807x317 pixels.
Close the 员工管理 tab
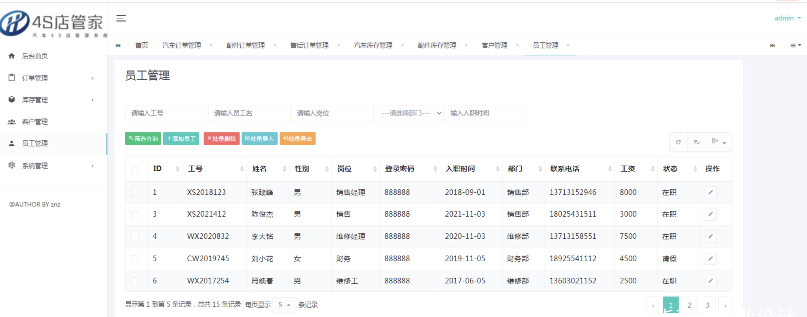(x=568, y=45)
